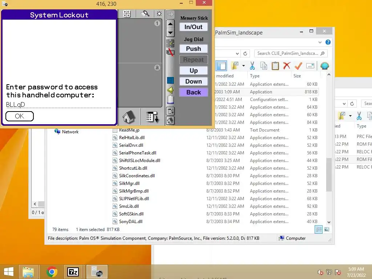Open the address bar history dropdown
Viewport: 372px width, 279px height.
click(237, 54)
